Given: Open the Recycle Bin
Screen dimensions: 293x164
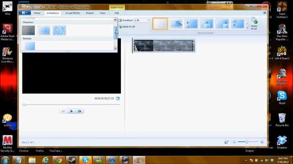Looking at the screenshot, I should [x=282, y=120].
